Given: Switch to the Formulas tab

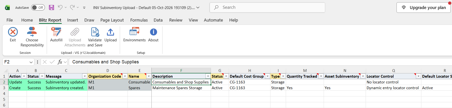Looking at the screenshot, I should (x=139, y=20).
